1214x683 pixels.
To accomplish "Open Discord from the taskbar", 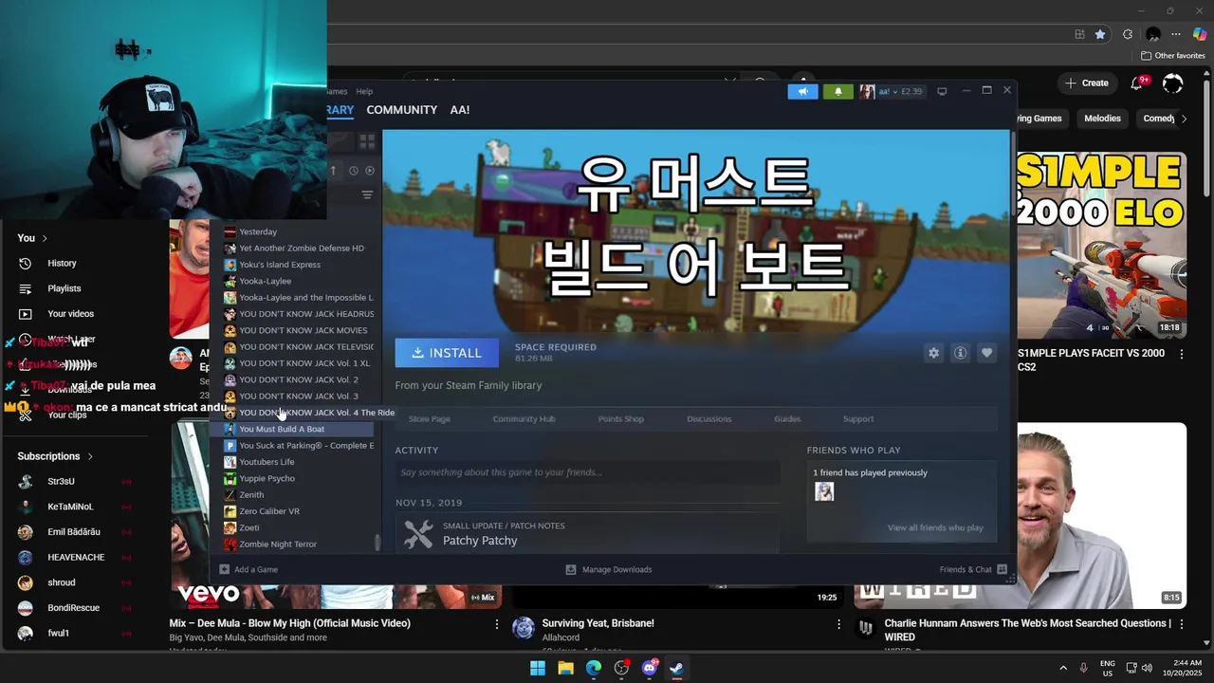I will pos(650,668).
